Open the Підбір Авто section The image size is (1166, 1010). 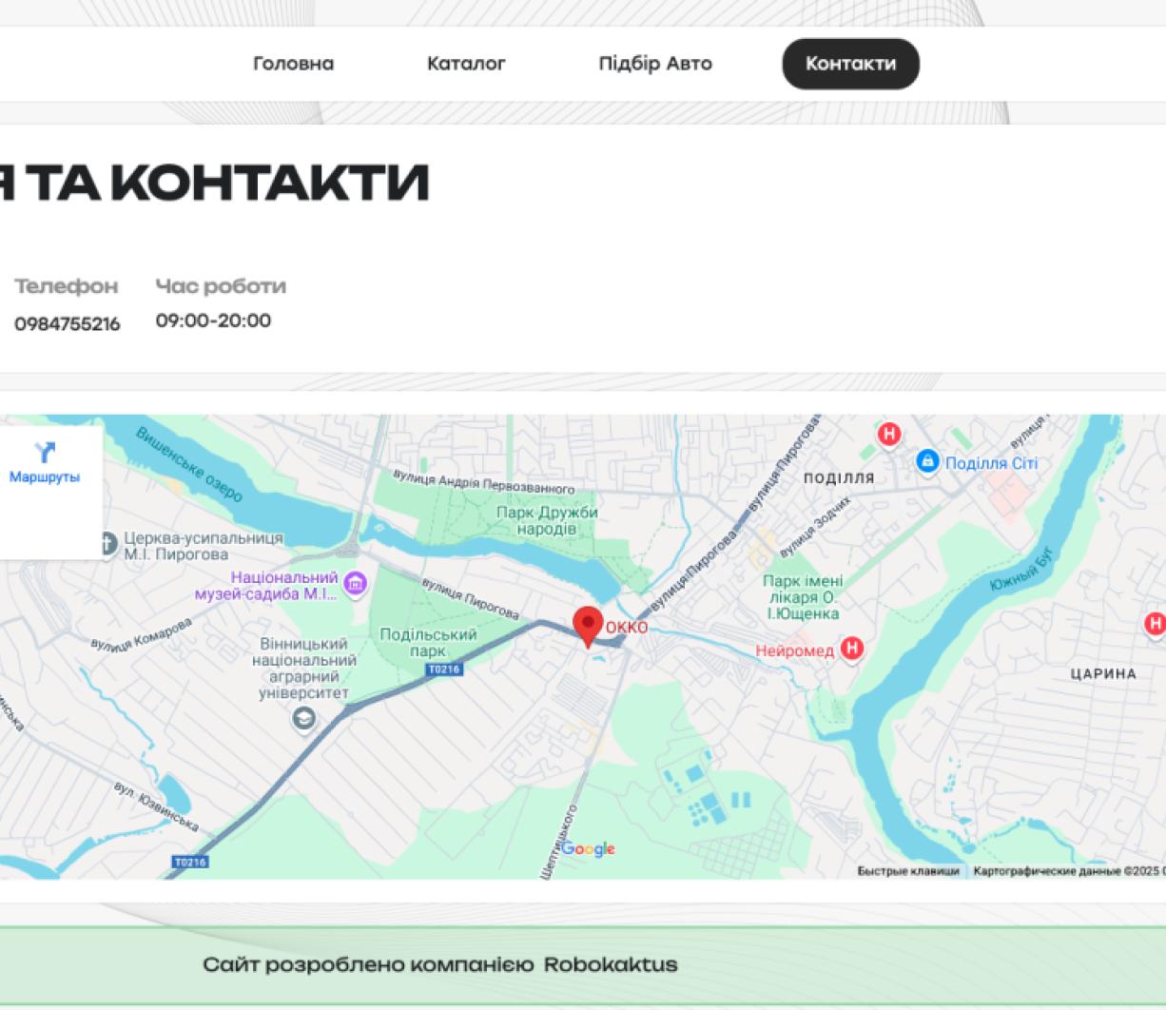655,64
